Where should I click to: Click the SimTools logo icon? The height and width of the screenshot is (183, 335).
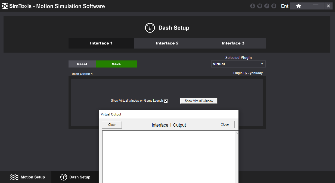point(5,6)
